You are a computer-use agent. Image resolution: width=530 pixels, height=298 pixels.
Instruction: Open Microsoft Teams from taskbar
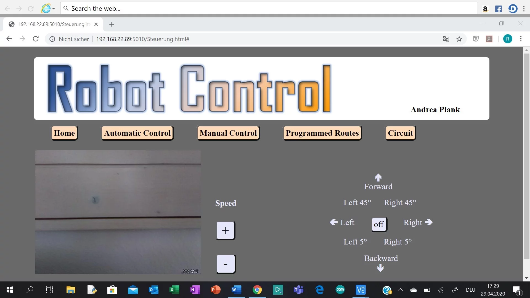click(298, 290)
